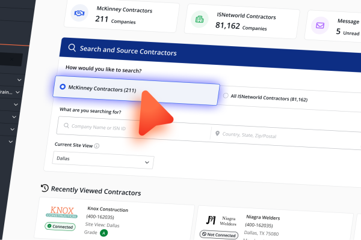Viewport: 361px width, 240px height.
Task: Click the 'Dallas, TX 75080' text
Action: (x=261, y=233)
